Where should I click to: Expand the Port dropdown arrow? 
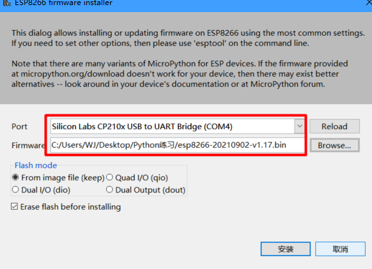tap(299, 127)
